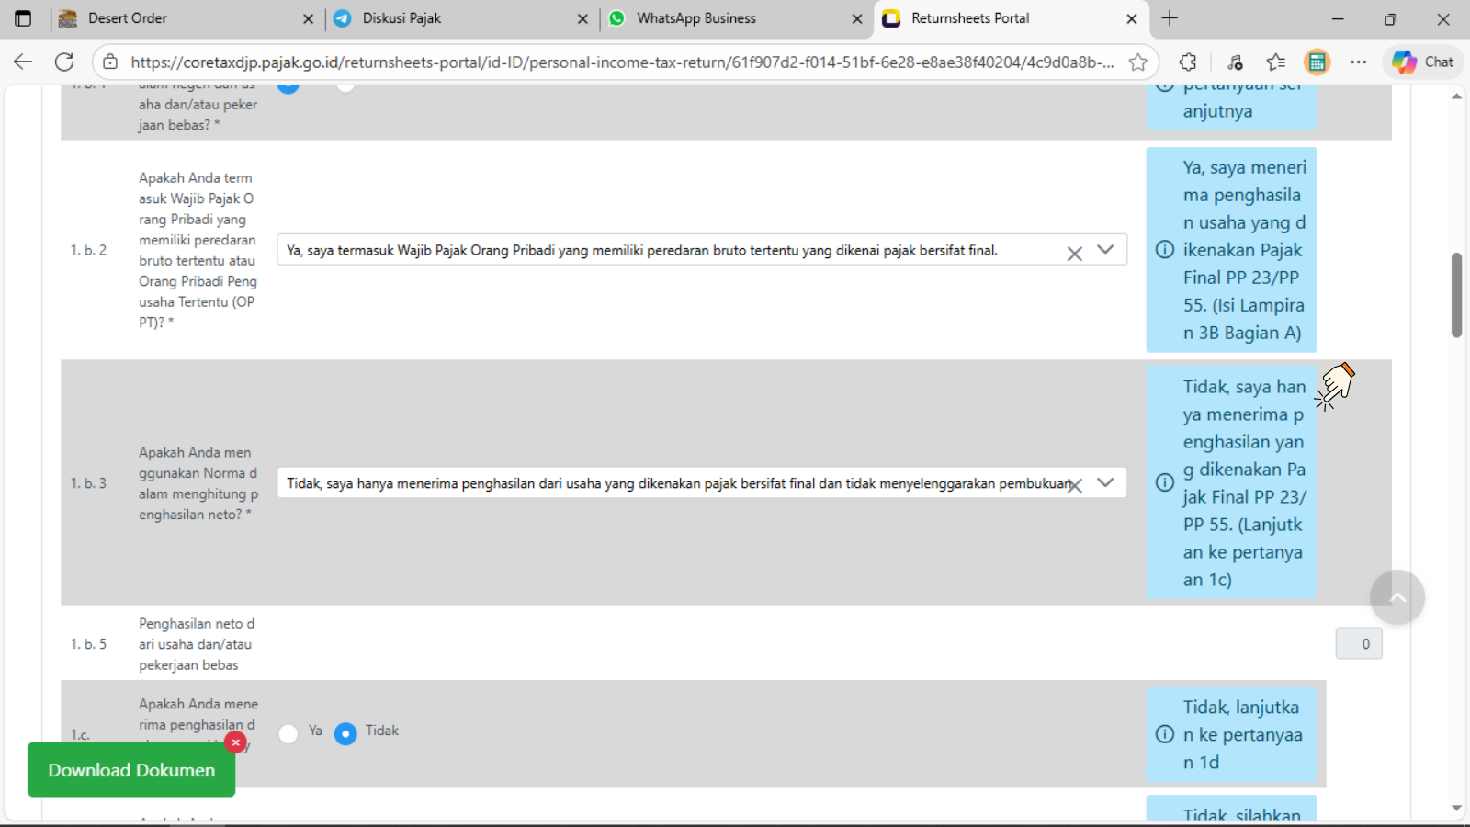Open the browser Settings and more menu

(1358, 62)
